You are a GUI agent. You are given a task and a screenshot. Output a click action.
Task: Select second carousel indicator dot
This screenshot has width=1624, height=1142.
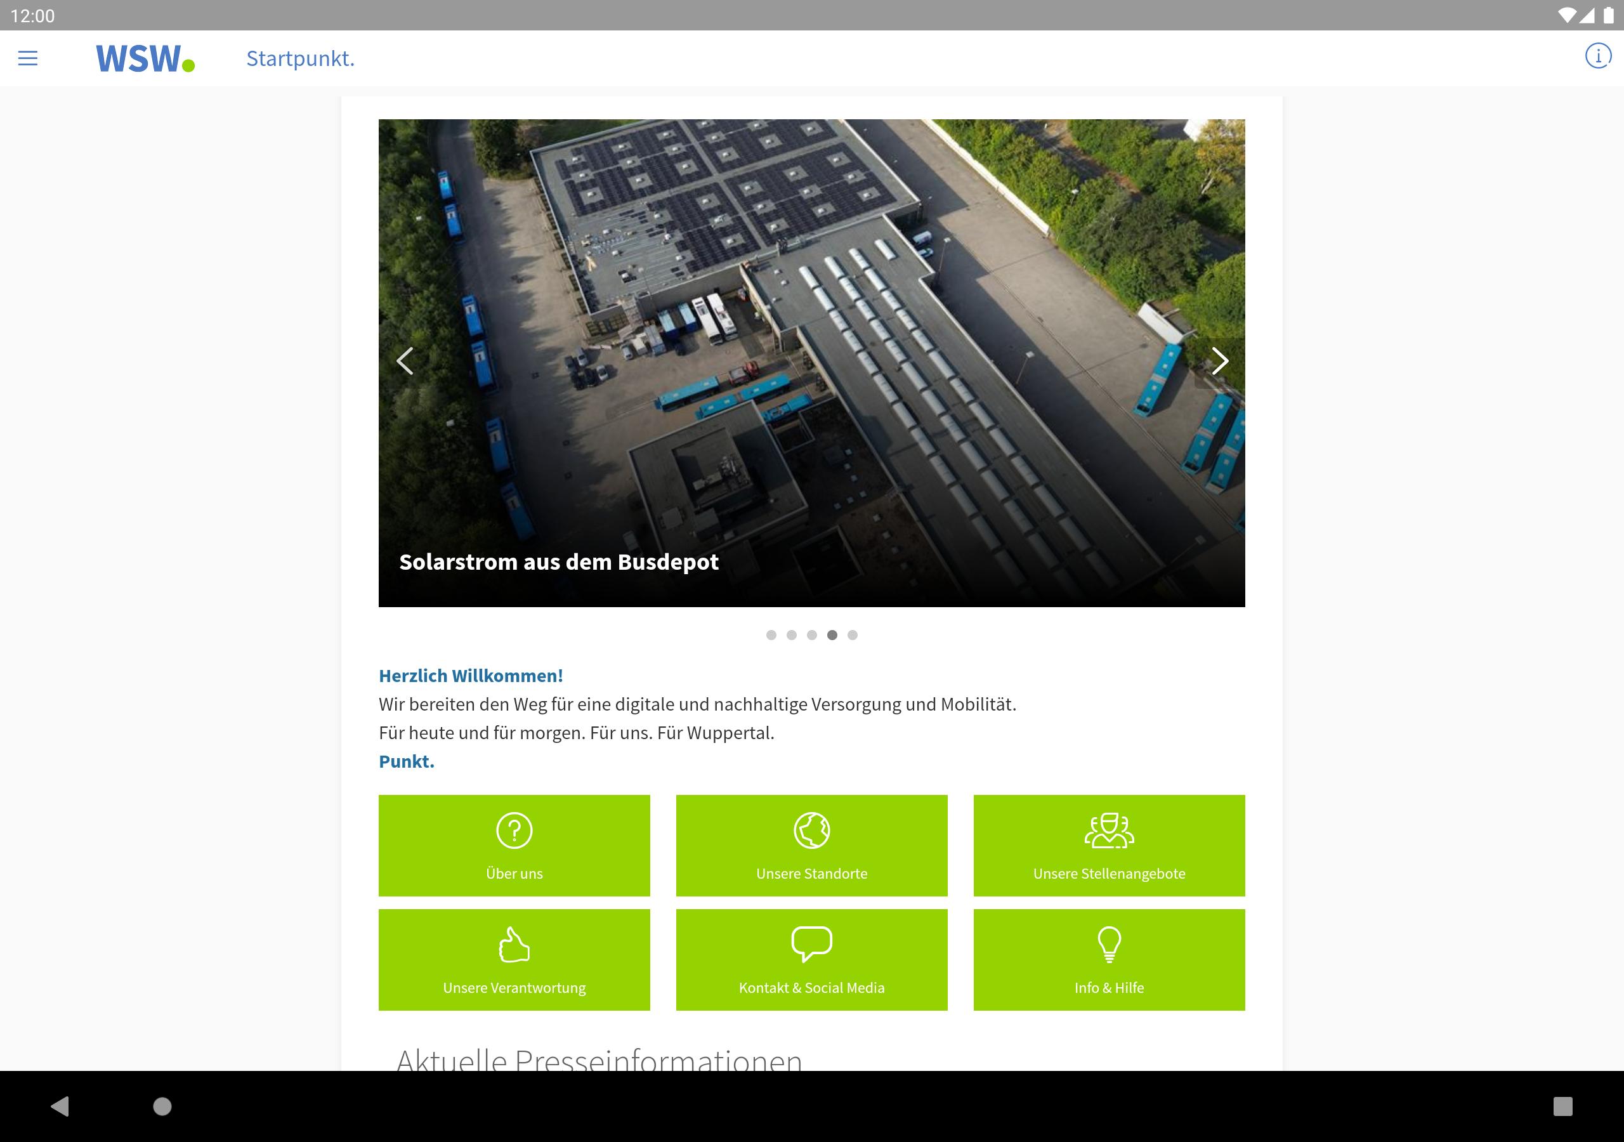[x=792, y=635]
